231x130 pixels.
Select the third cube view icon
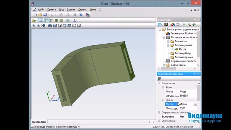[60, 26]
